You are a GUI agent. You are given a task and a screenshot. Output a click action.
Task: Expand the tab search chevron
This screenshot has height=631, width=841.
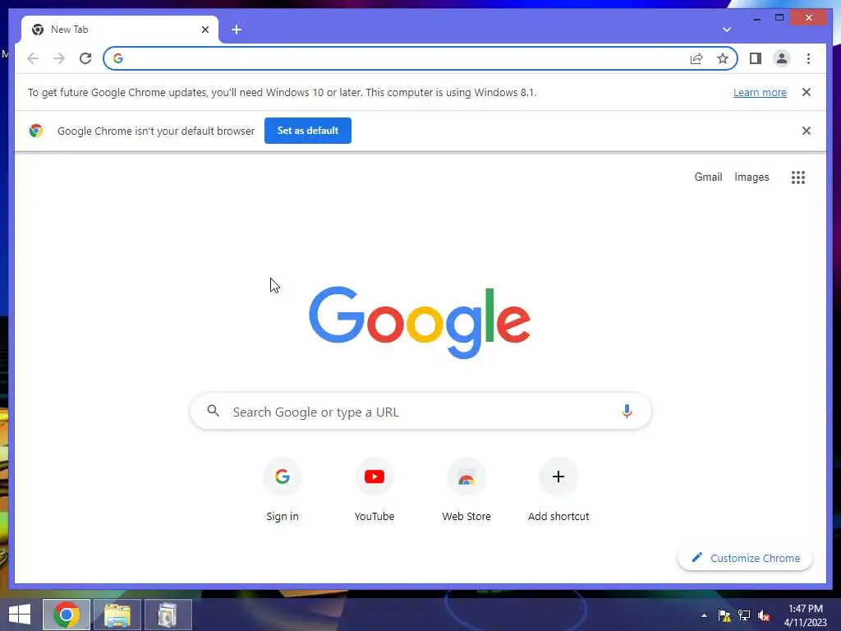[726, 30]
